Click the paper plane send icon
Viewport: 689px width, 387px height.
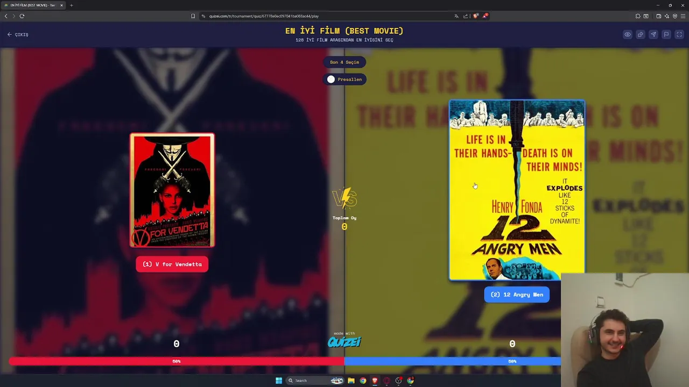pyautogui.click(x=653, y=34)
